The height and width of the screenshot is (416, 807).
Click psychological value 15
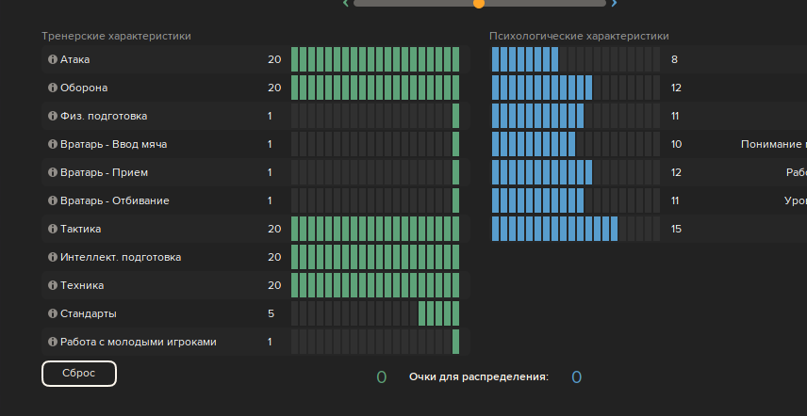point(676,229)
